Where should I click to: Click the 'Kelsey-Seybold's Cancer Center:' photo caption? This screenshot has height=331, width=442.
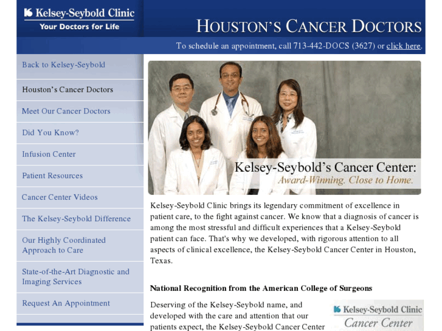pos(325,168)
